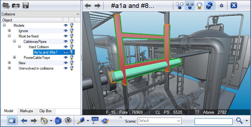
Task: Switch to the Markups tab
Action: [x=26, y=111]
